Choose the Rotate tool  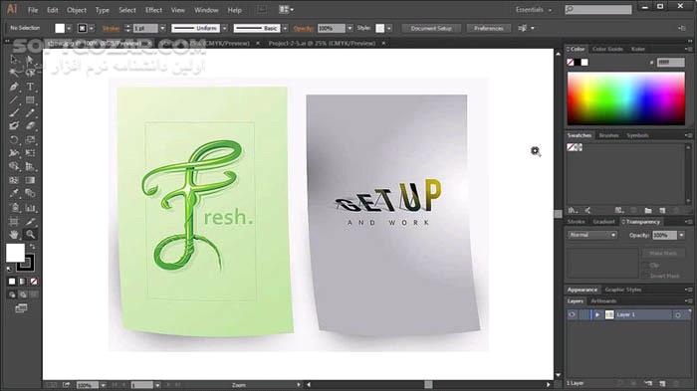(14, 139)
